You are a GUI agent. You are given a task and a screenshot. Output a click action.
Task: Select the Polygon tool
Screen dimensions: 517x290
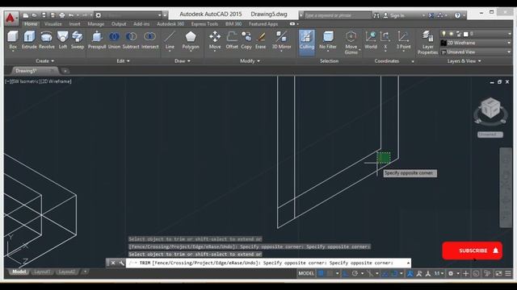(191, 40)
